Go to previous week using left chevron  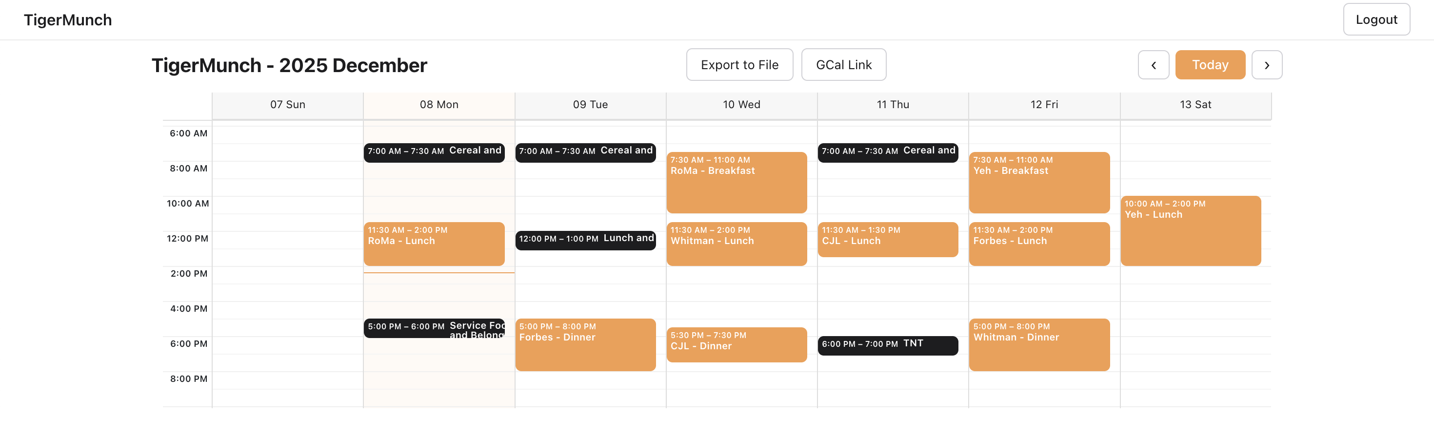(x=1153, y=65)
